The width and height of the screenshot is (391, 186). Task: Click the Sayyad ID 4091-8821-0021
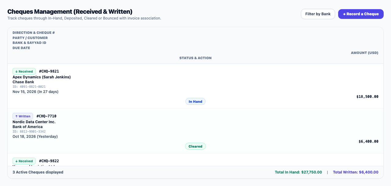(x=29, y=87)
